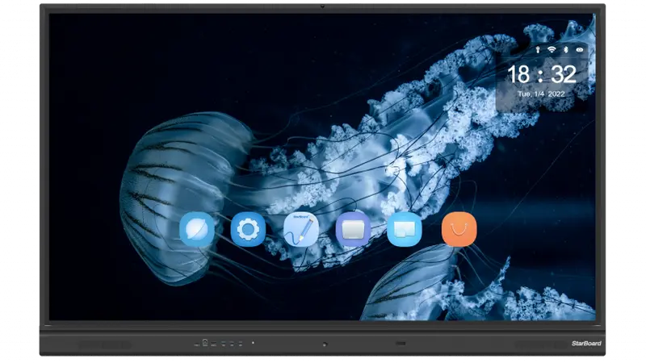
Task: Toggle the eye care mode icon
Action: point(580,49)
